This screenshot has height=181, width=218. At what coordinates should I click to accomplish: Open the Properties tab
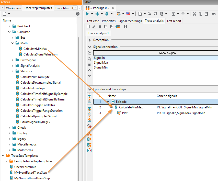(109, 21)
